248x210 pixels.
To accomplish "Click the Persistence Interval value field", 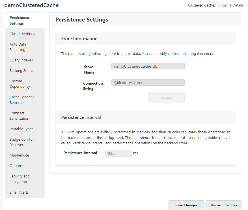I will (x=119, y=153).
